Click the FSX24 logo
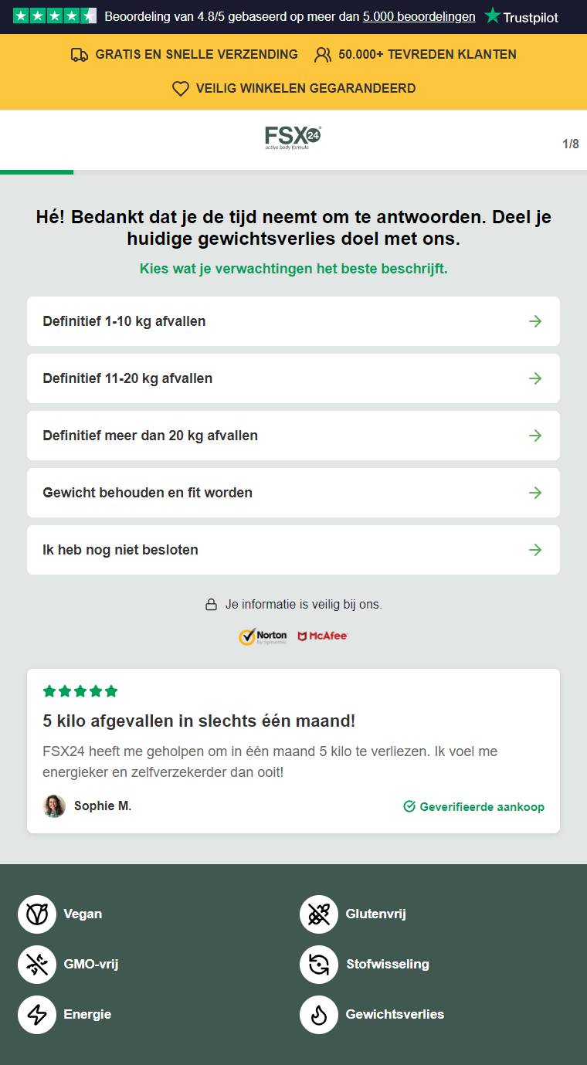Screen dimensions: 587x1065 [293, 137]
